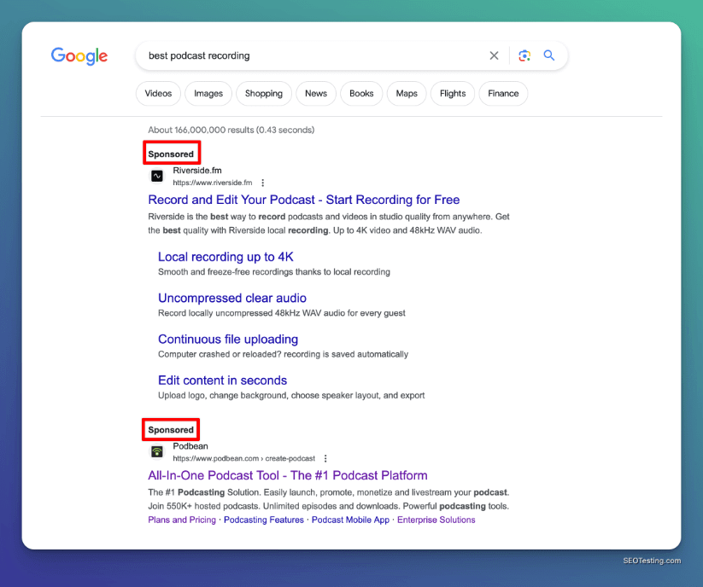Clear the search box with X
This screenshot has width=703, height=587.
point(494,55)
